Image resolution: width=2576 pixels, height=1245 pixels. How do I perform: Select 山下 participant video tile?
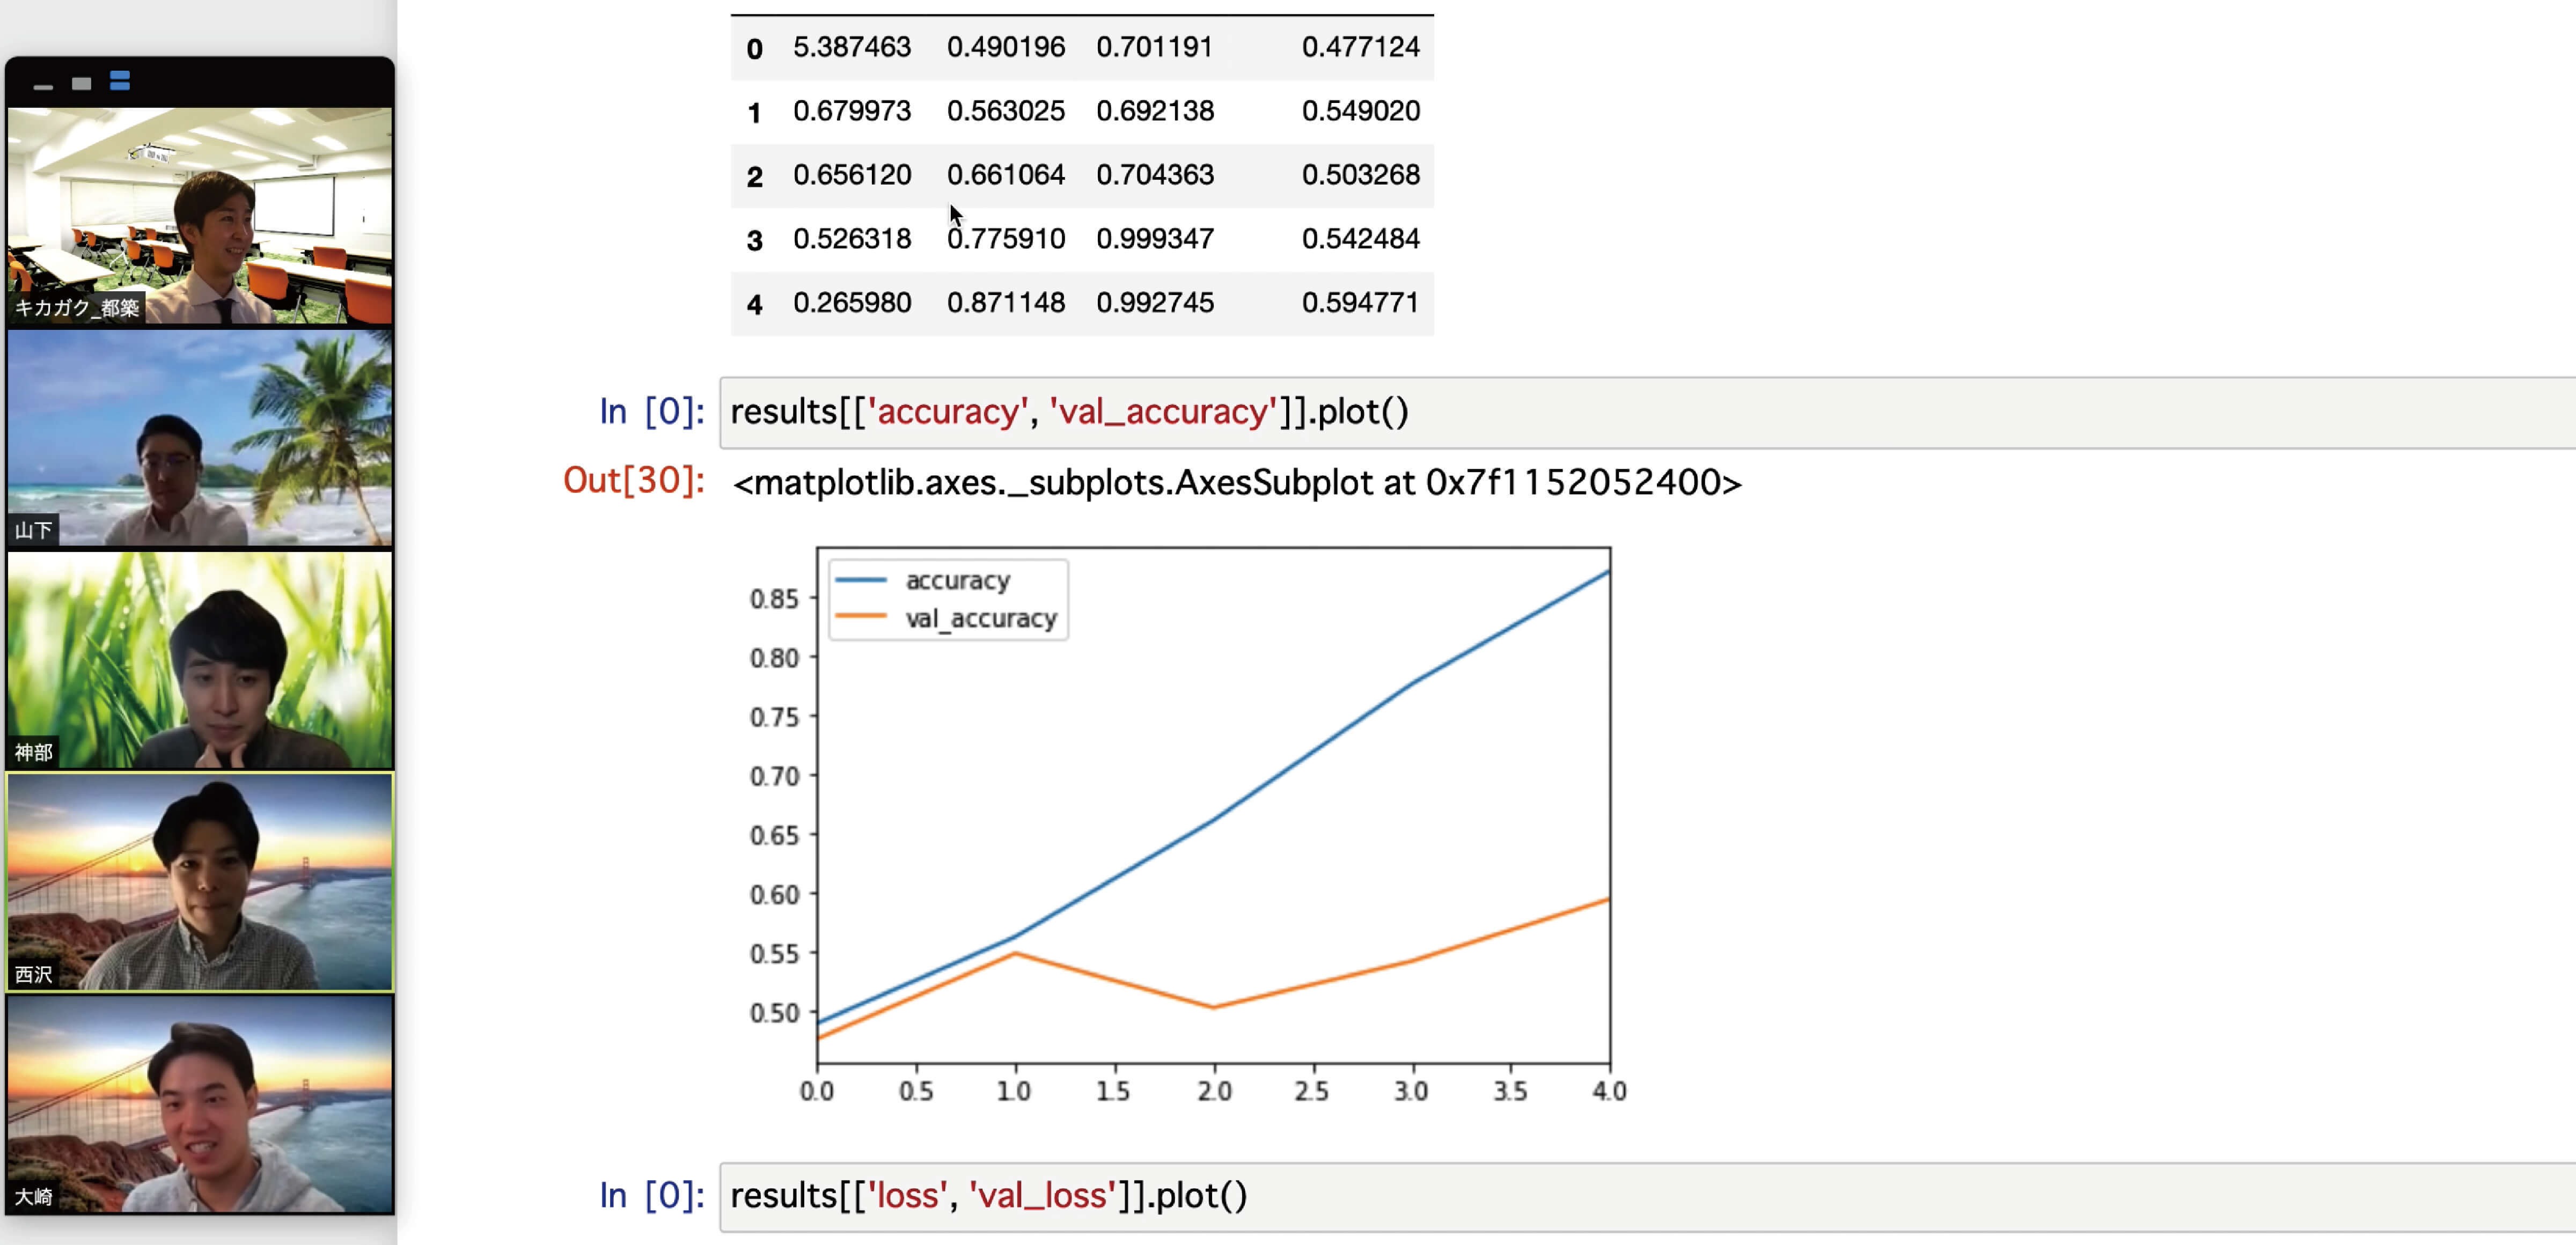tap(200, 437)
